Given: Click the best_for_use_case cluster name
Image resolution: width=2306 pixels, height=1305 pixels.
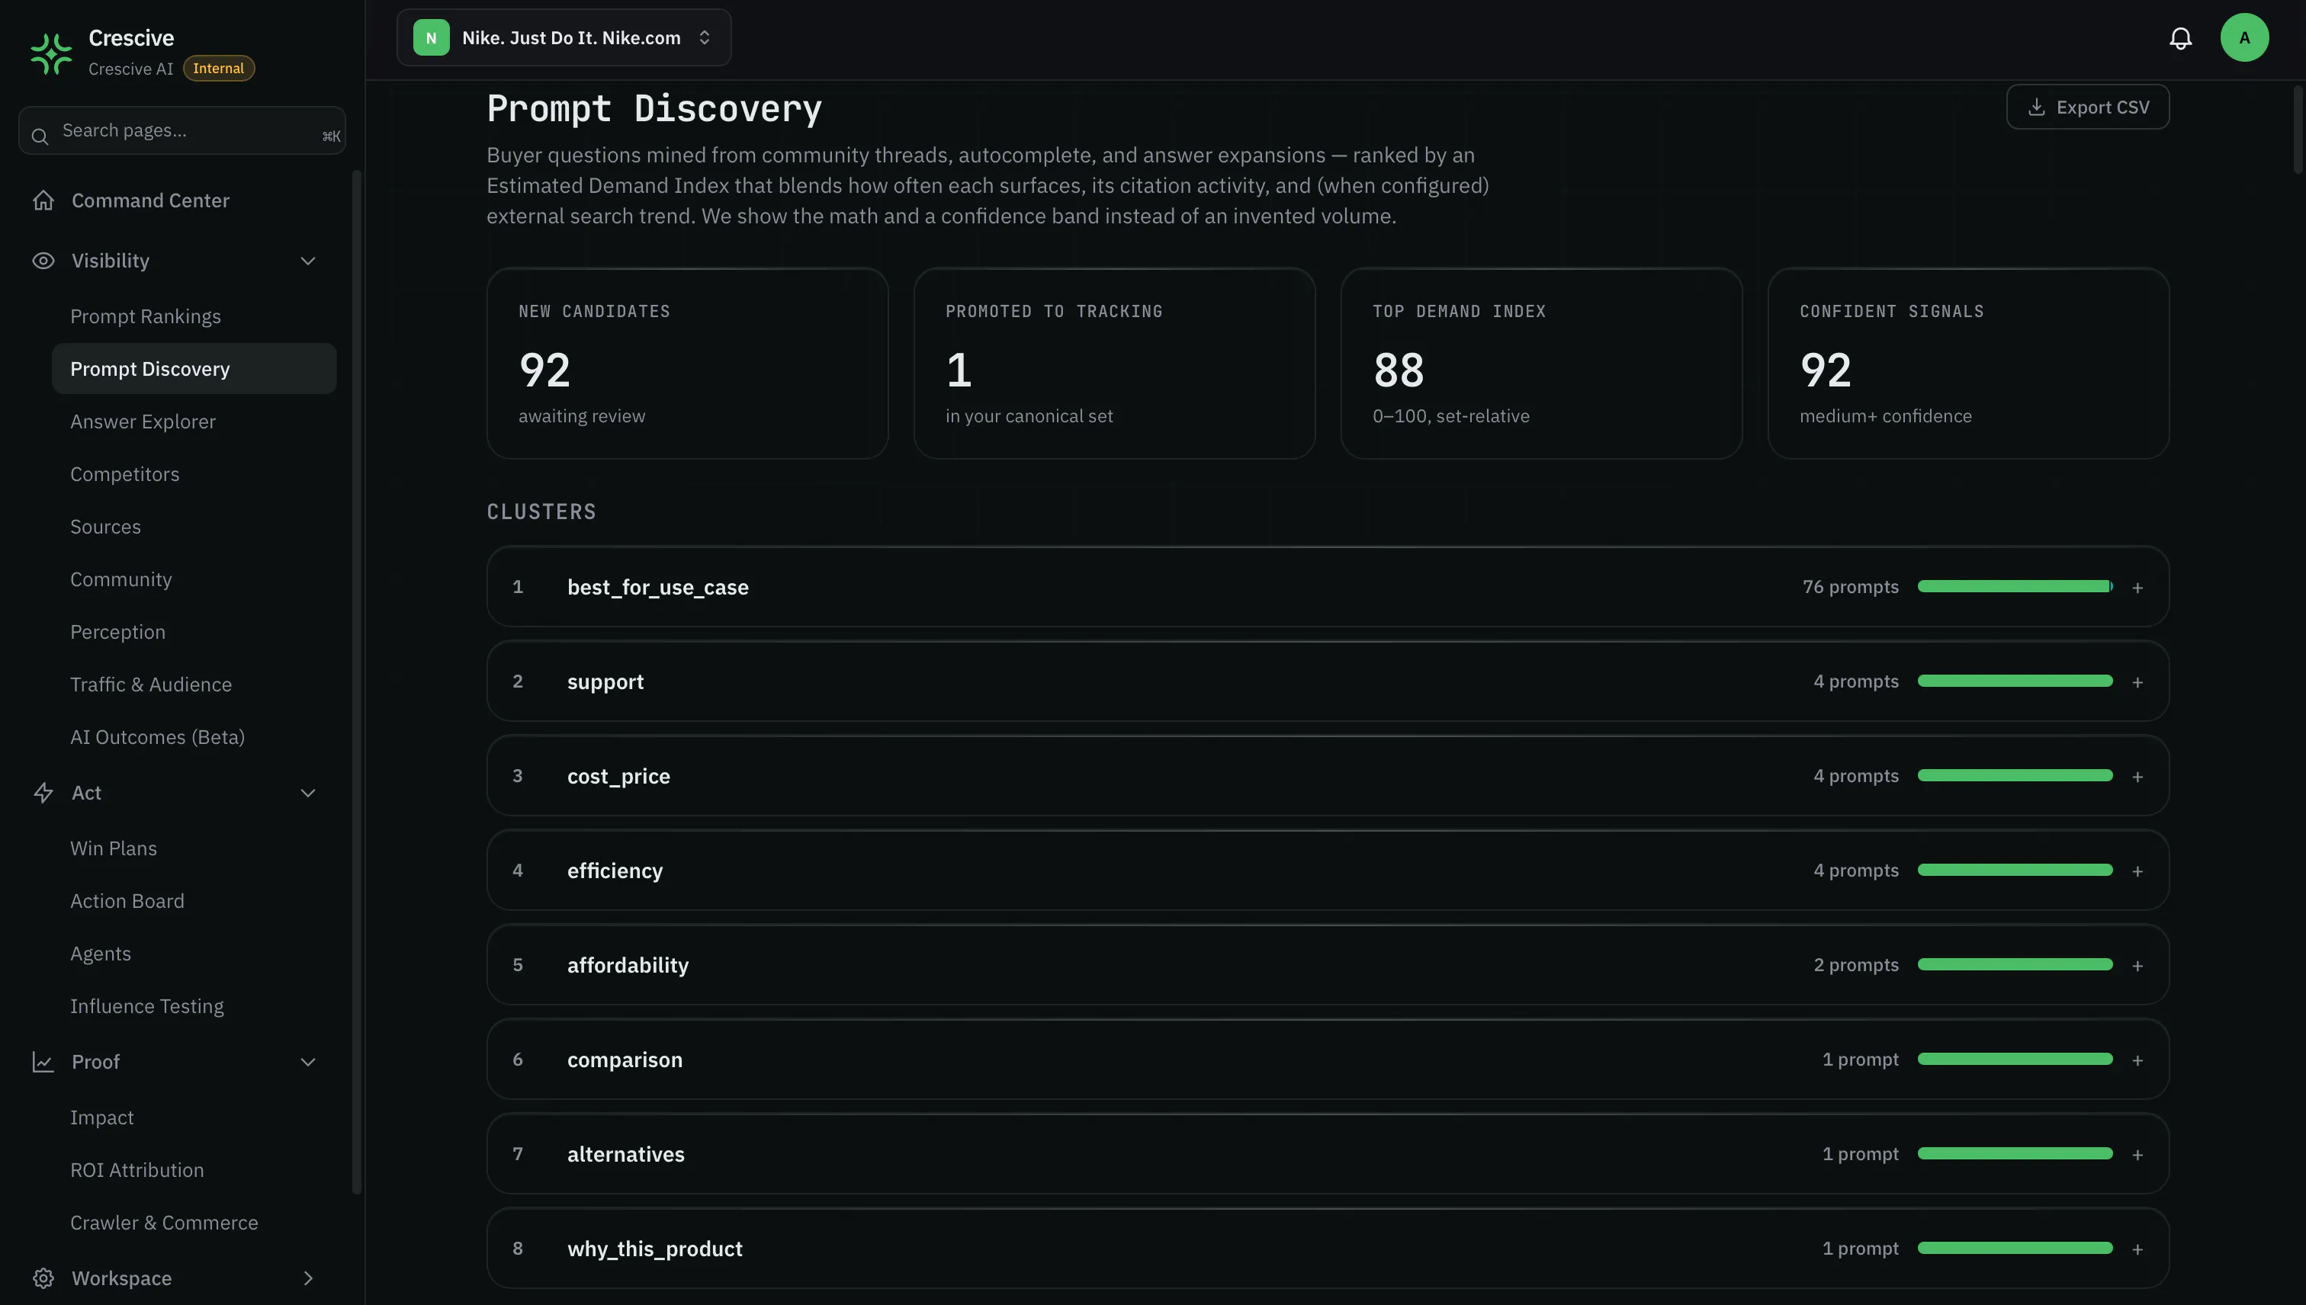Looking at the screenshot, I should coord(658,587).
